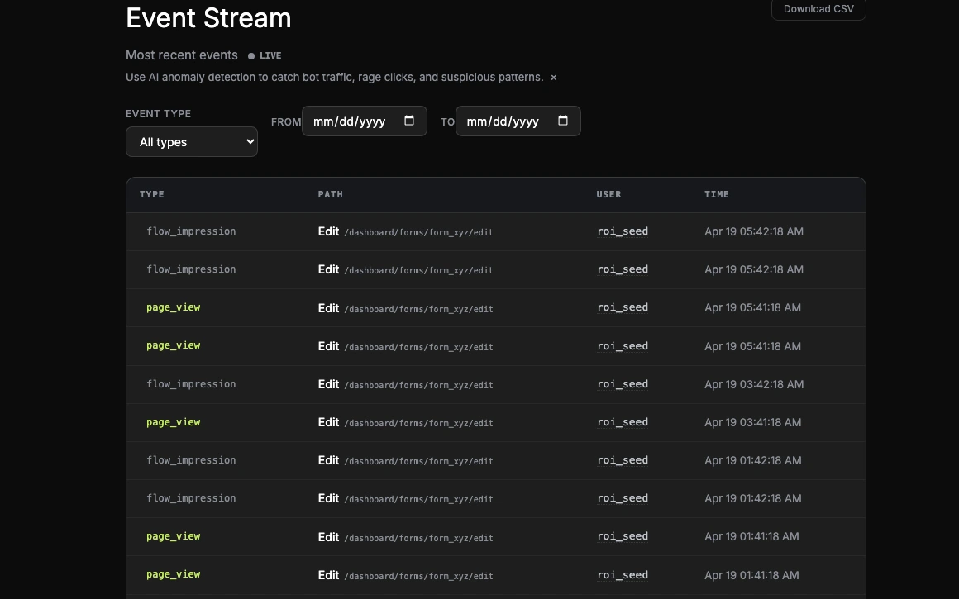Open the Event Type 'All types' dropdown
This screenshot has width=959, height=599.
tap(192, 142)
